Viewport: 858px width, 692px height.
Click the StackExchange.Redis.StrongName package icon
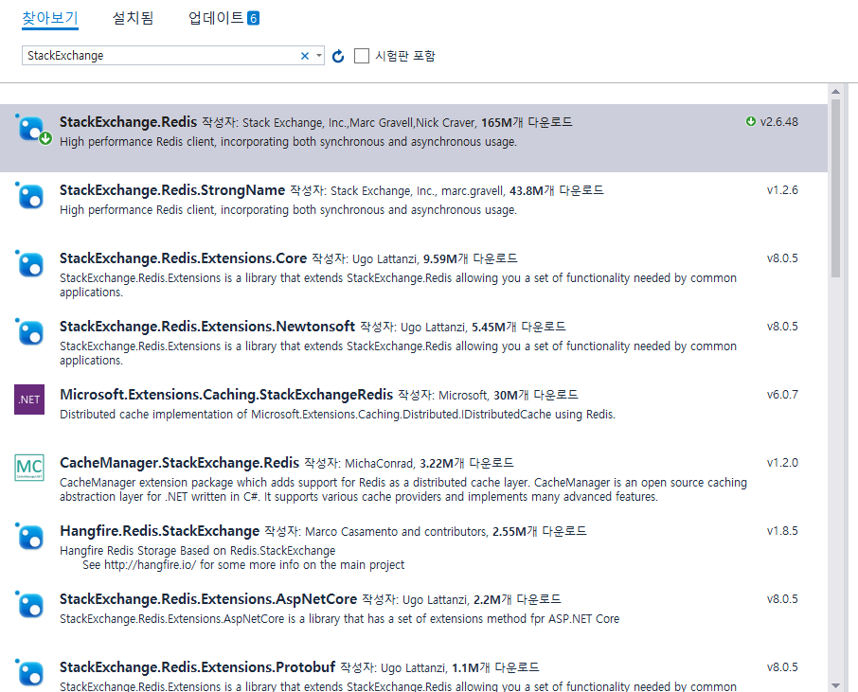[x=30, y=196]
